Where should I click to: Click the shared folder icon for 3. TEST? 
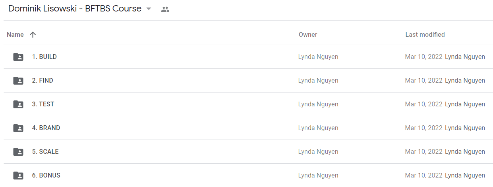tap(18, 104)
